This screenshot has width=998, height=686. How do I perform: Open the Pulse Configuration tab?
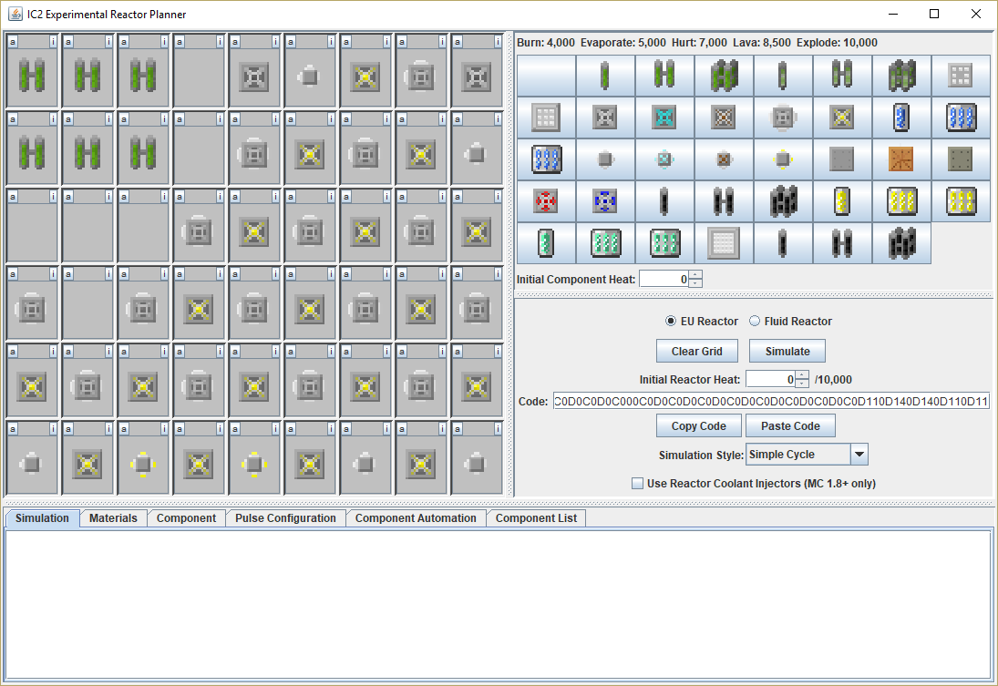285,518
